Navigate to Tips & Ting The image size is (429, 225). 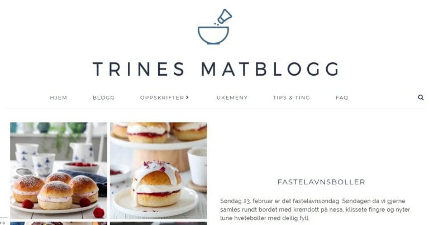click(x=292, y=97)
